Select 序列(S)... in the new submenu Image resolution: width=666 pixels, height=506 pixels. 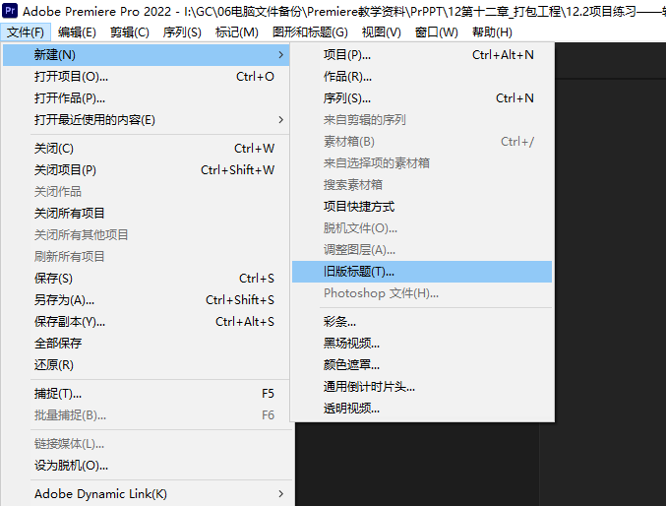pos(347,98)
